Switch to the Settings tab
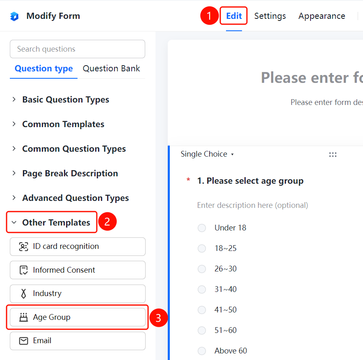363x360 pixels. pyautogui.click(x=270, y=16)
